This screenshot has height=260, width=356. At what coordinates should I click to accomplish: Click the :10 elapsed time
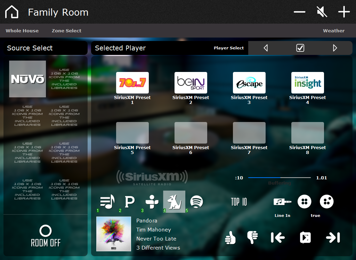(239, 178)
